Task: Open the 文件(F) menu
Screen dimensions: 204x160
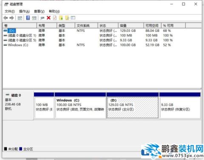Action: (x=10, y=11)
